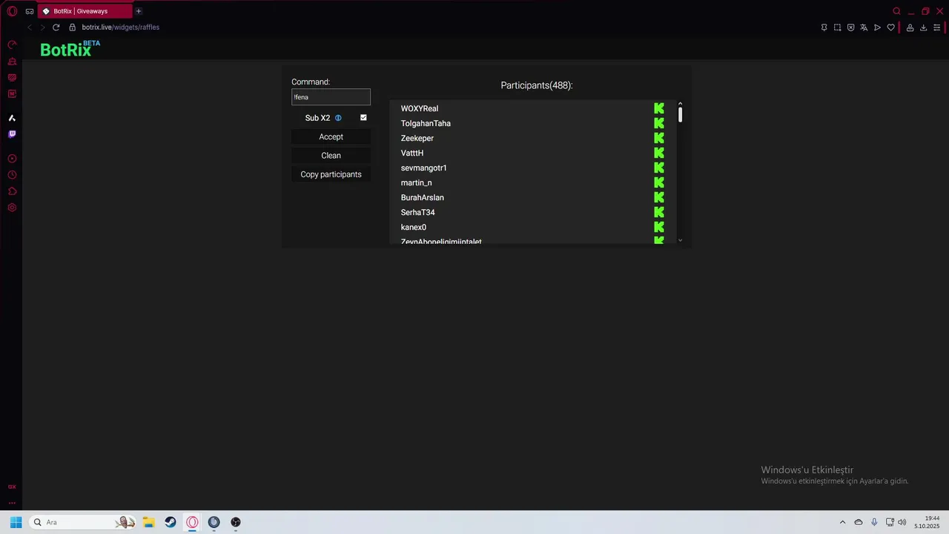Image resolution: width=949 pixels, height=534 pixels.
Task: Select participant VatttH
Action: (x=412, y=153)
